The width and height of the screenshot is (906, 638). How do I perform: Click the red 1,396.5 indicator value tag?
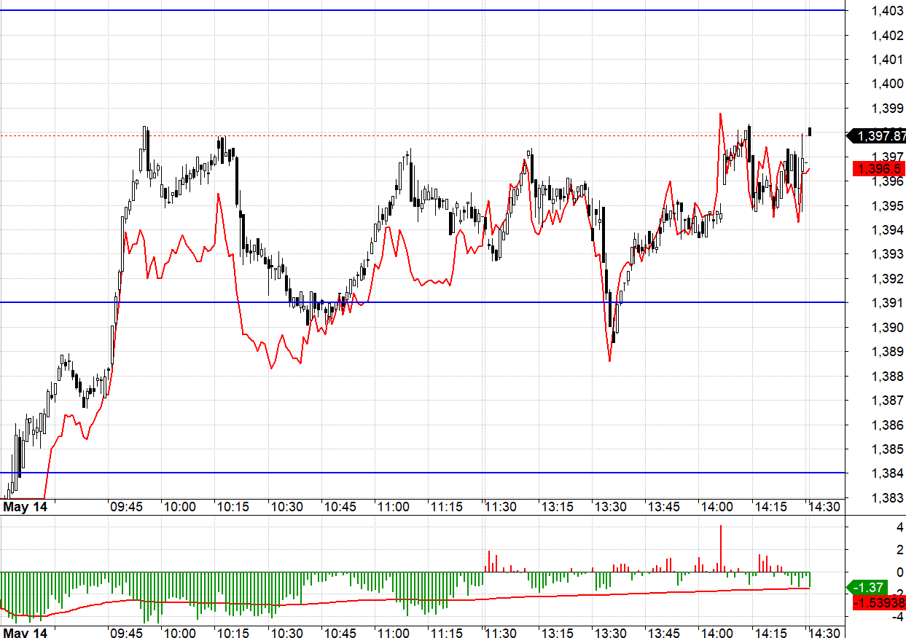pos(878,169)
